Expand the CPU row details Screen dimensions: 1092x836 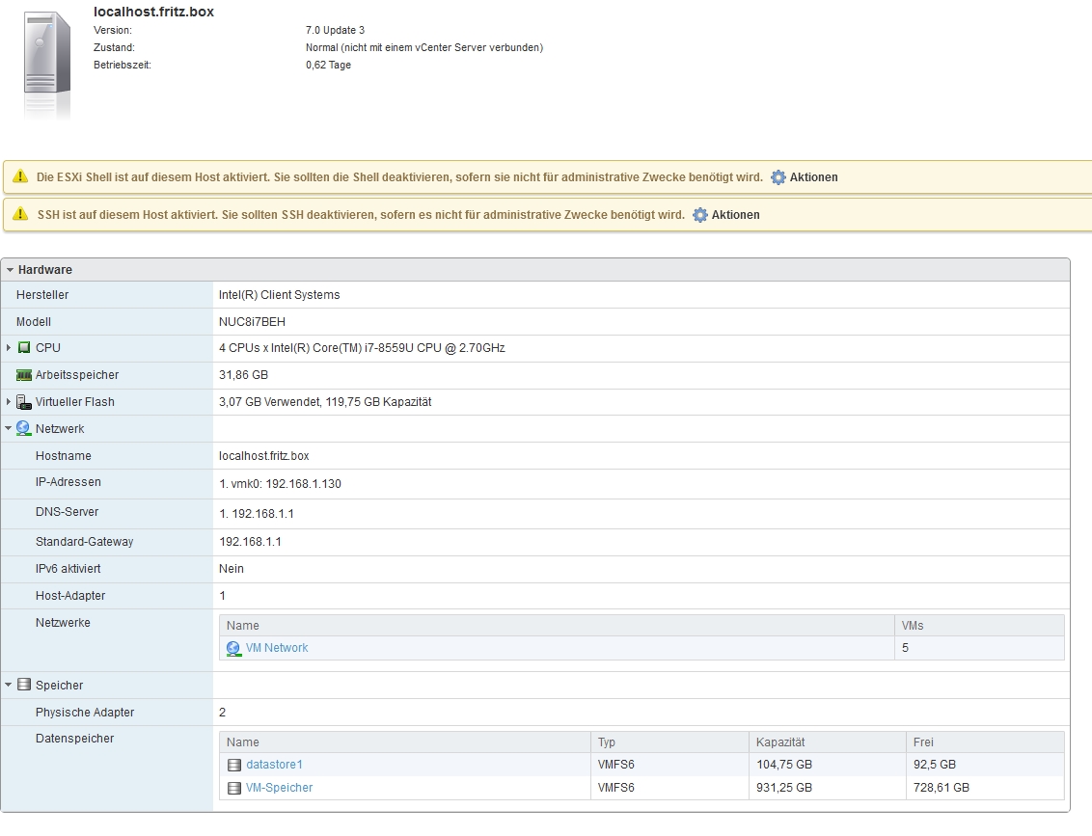point(9,348)
